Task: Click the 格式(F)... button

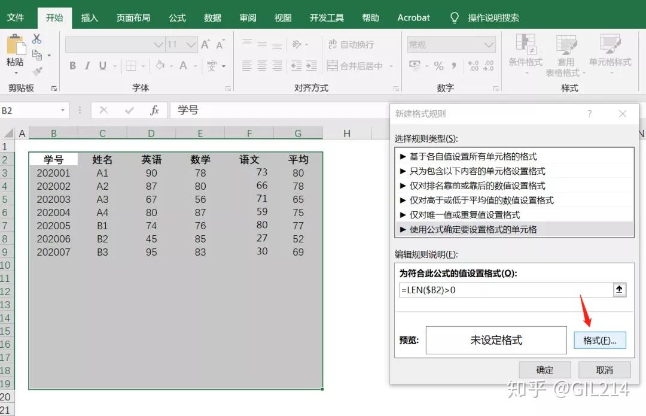Action: (600, 340)
